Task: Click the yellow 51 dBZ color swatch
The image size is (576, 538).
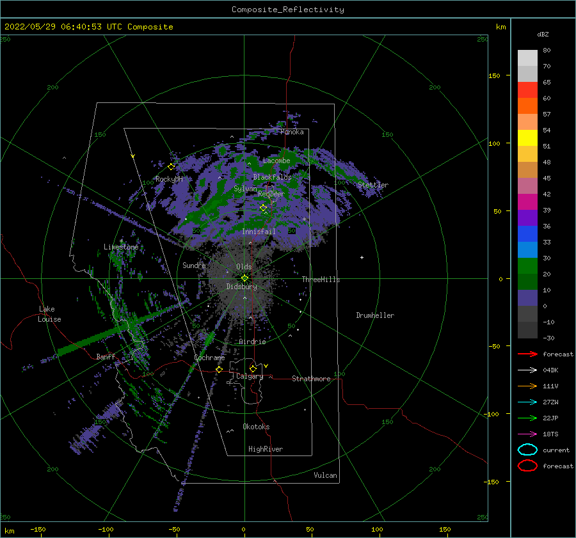Action: click(x=527, y=138)
